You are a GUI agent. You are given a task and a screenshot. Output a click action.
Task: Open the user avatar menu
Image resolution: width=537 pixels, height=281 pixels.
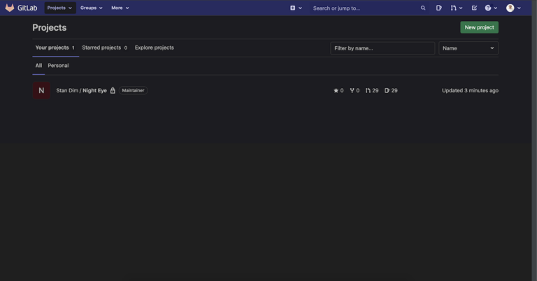[x=513, y=8]
